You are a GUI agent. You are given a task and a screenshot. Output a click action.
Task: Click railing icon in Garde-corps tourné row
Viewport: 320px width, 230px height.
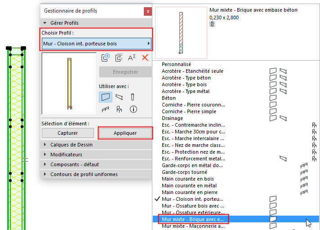[x=304, y=172]
